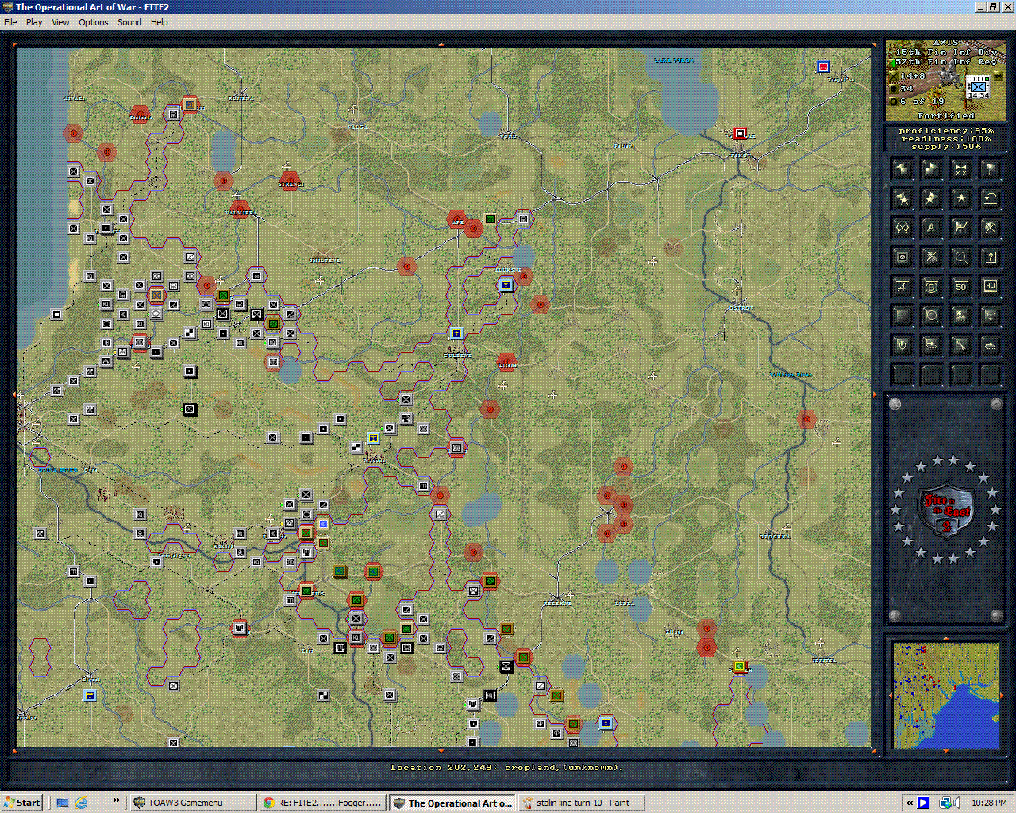The image size is (1016, 813).
Task: Toggle the crossed bugles end-turn button
Action: [x=960, y=168]
